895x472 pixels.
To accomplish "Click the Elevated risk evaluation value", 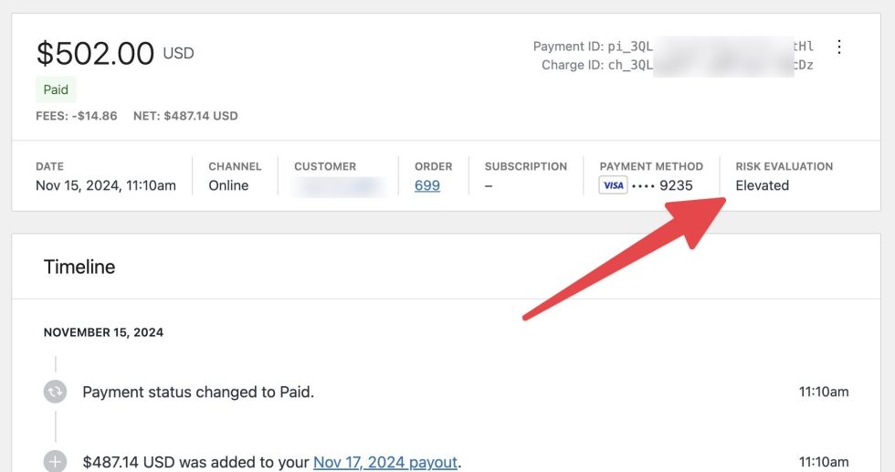I will click(x=762, y=185).
